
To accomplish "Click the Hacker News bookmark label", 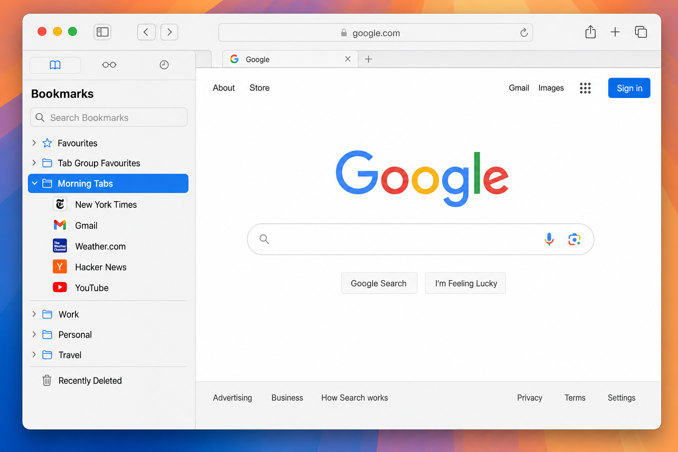I will click(x=101, y=267).
